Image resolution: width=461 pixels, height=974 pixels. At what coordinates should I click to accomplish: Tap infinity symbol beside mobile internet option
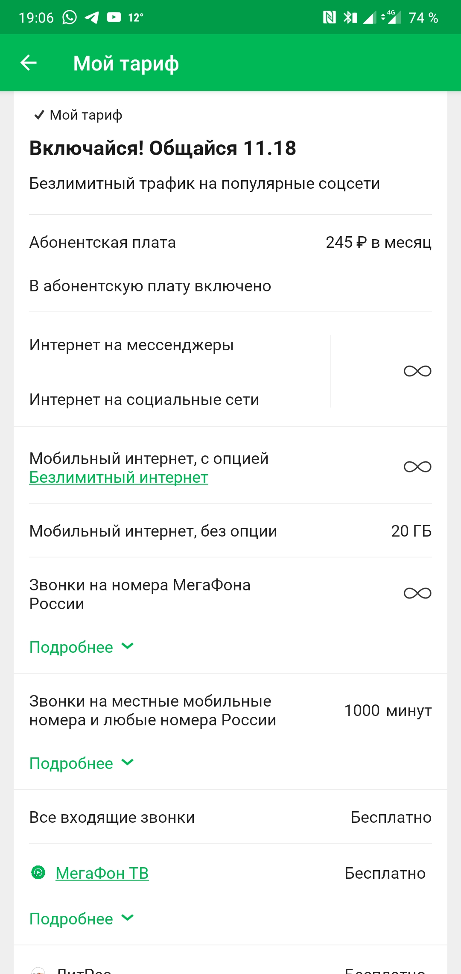[x=417, y=467]
